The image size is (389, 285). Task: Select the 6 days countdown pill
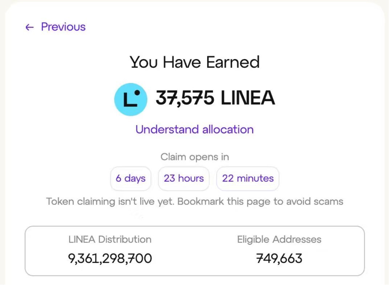(131, 178)
